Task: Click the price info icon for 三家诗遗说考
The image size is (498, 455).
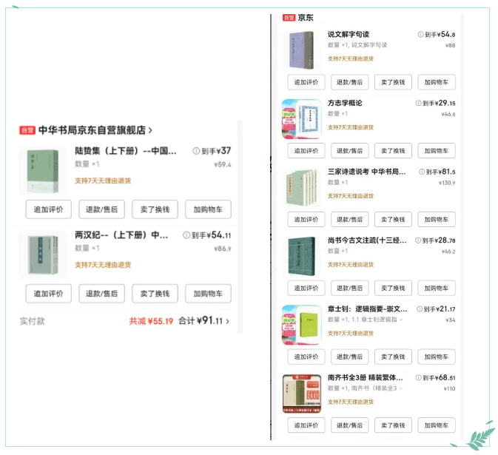Action: point(422,172)
